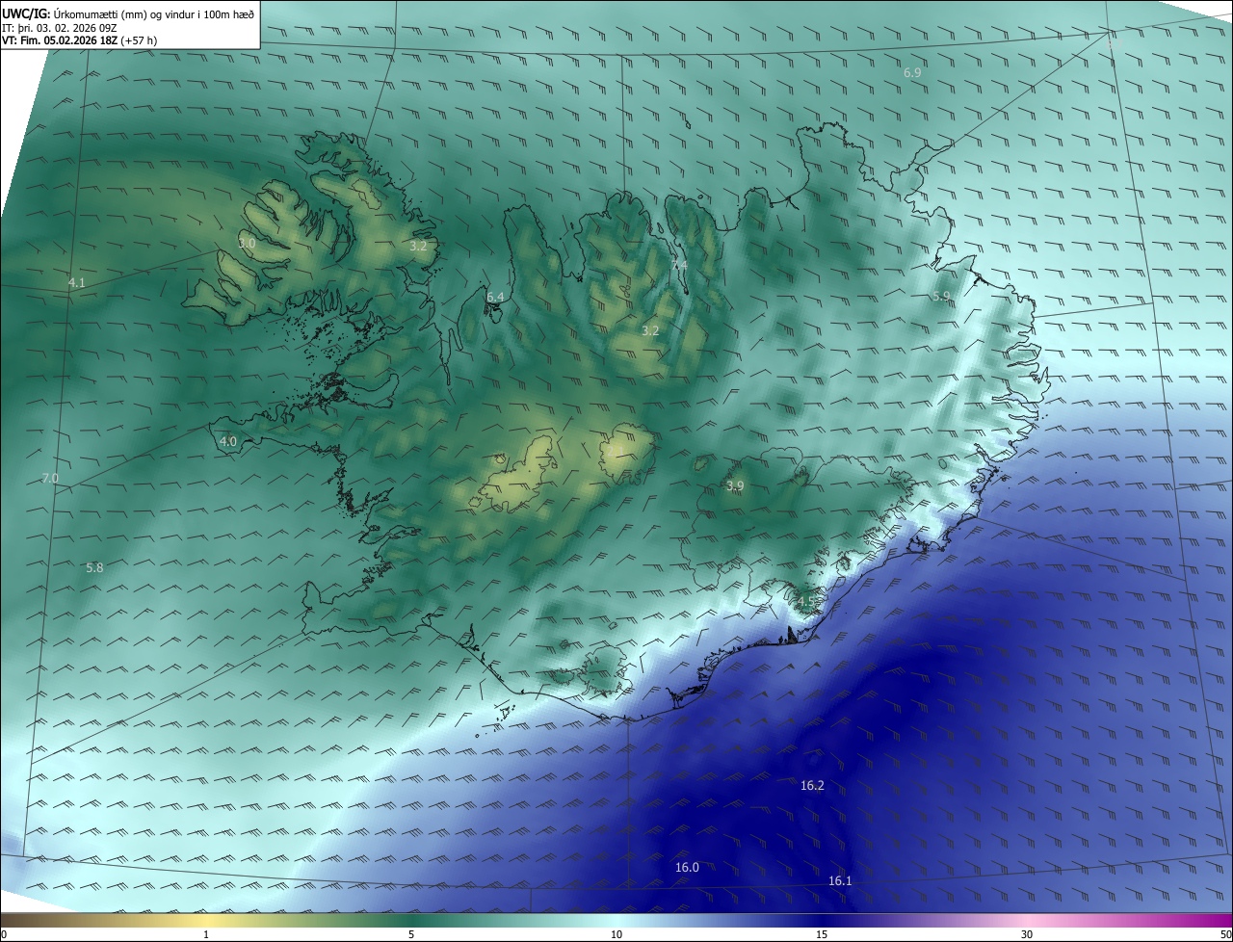Pick the yellow segment of the color bar
Image resolution: width=1233 pixels, height=942 pixels.
(x=206, y=921)
